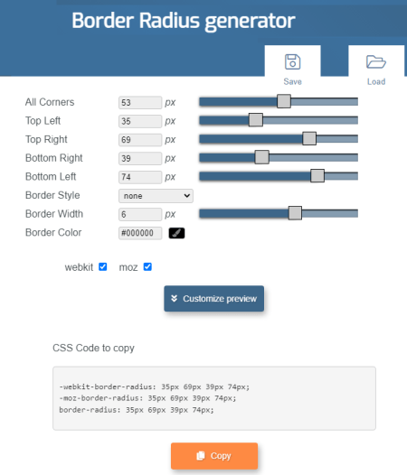Click the Top Left slider handle
This screenshot has width=407, height=475.
click(x=256, y=120)
